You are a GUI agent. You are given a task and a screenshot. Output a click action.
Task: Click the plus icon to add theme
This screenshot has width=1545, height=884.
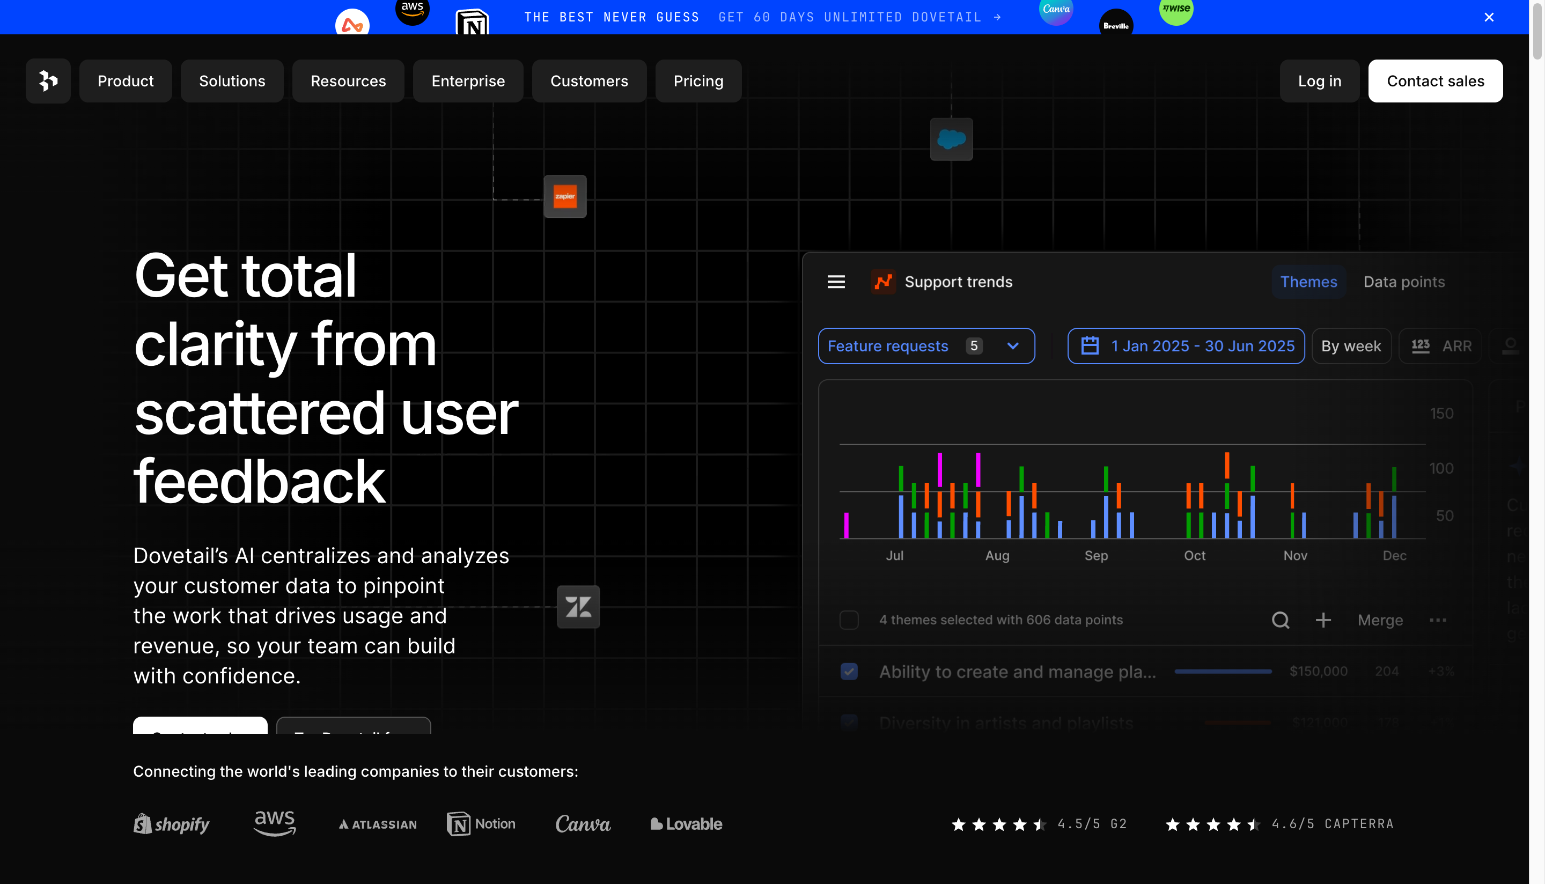[x=1323, y=620]
